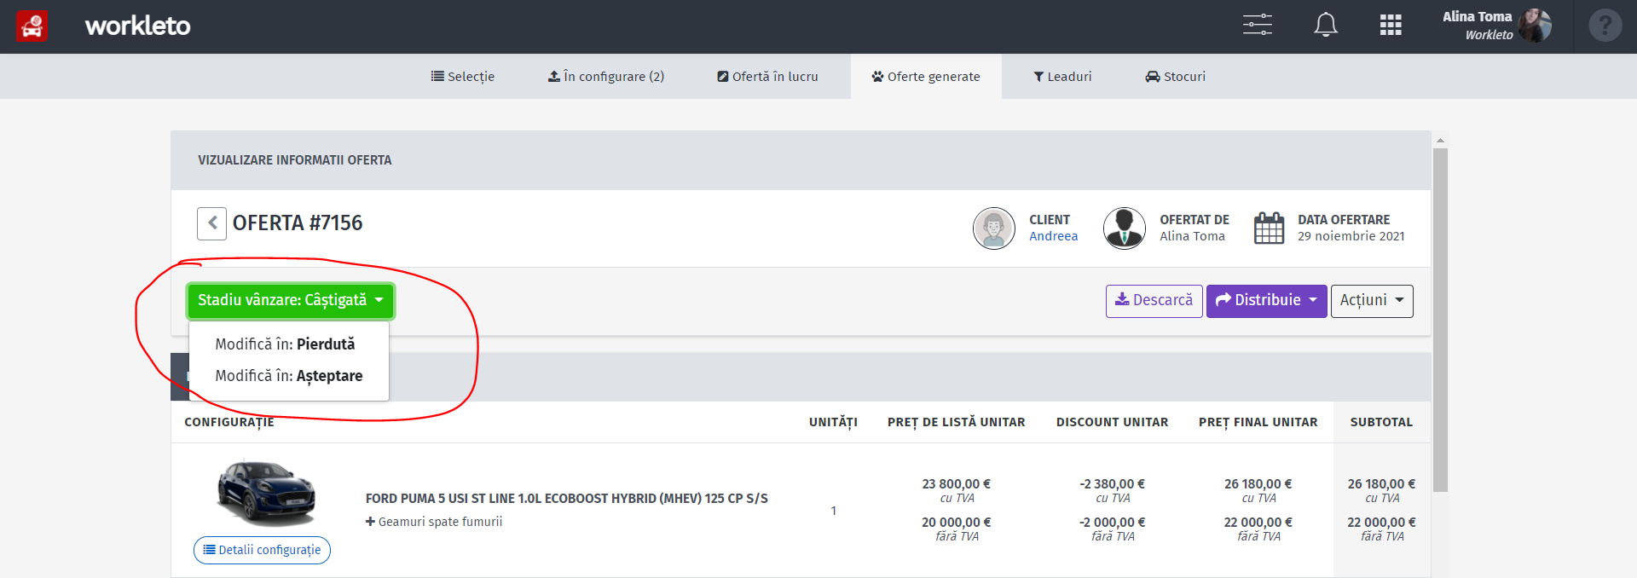Viewport: 1637px width, 578px height.
Task: Open the help question mark icon
Action: click(x=1605, y=26)
